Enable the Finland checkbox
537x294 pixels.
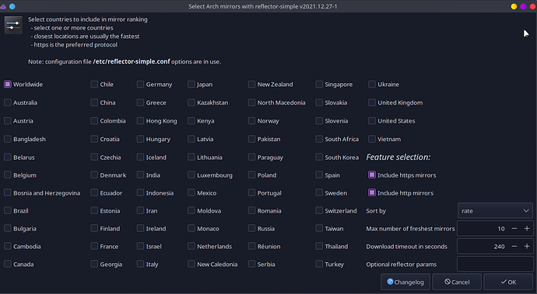(x=94, y=228)
